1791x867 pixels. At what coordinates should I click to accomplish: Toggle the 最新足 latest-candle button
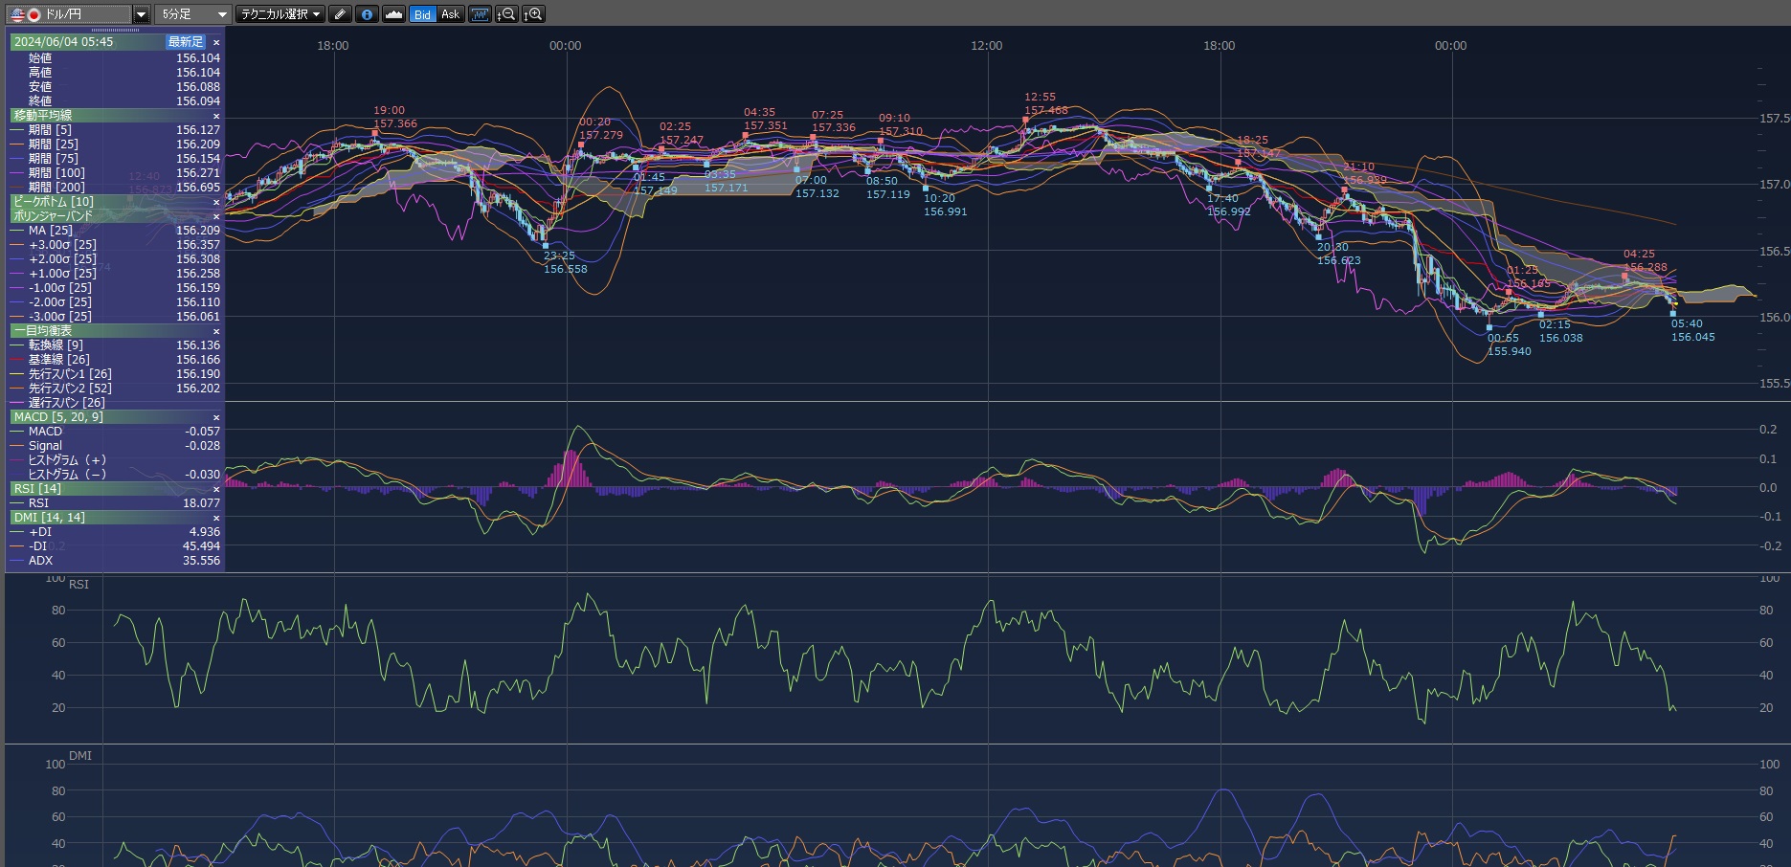[x=186, y=42]
